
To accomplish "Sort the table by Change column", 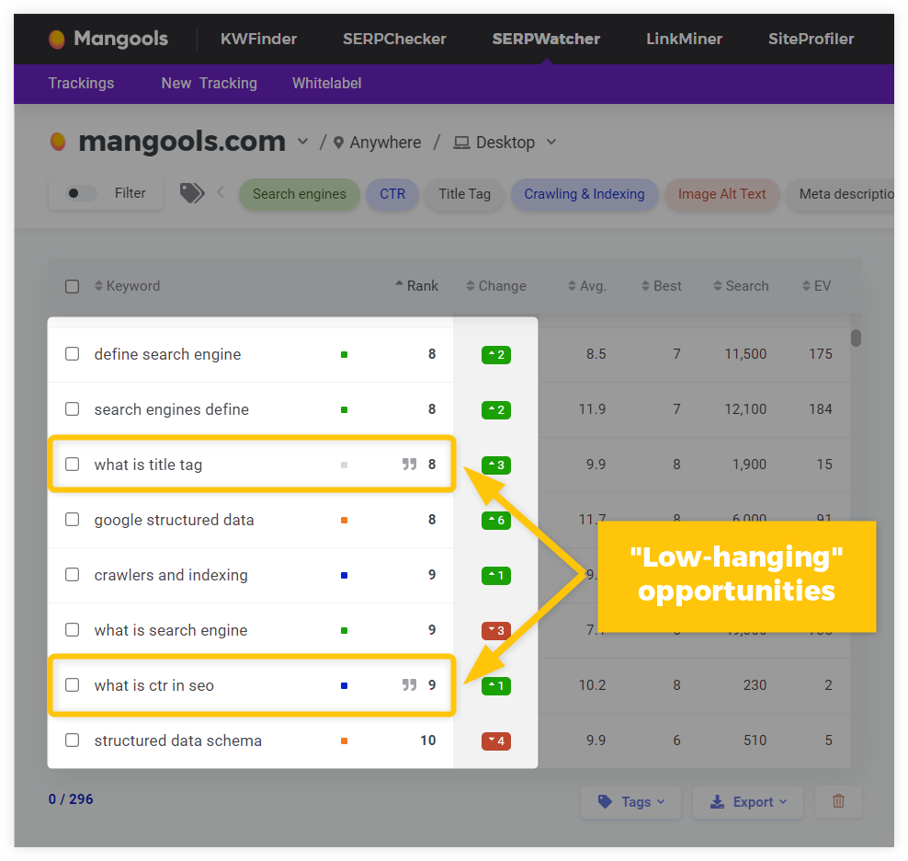I will click(x=496, y=286).
